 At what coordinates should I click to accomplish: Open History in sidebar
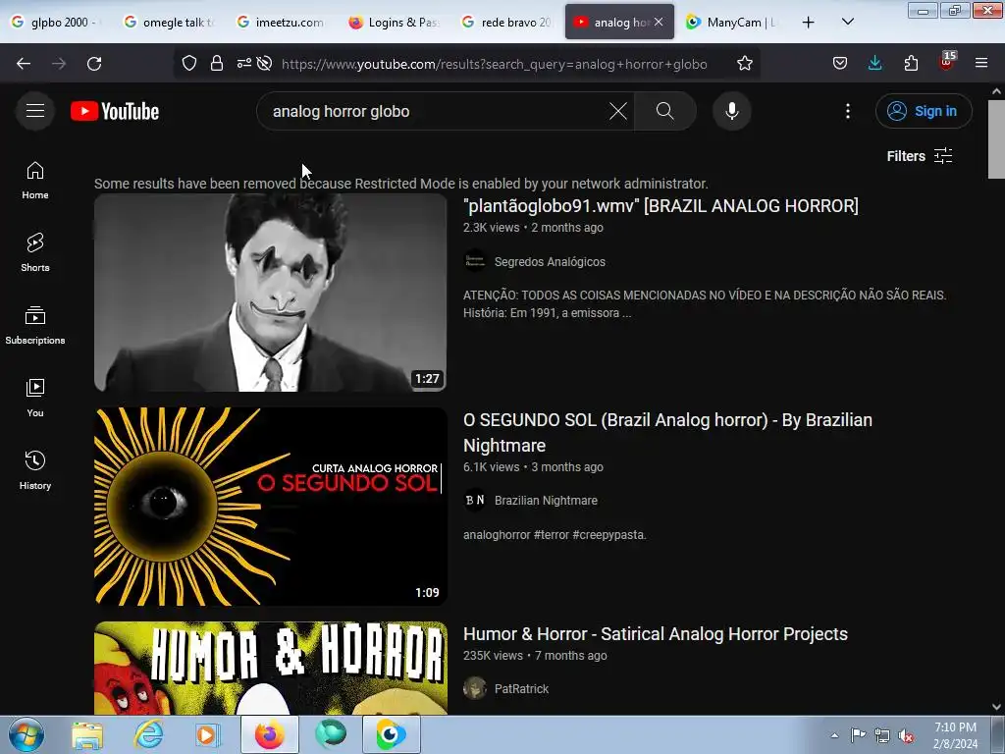point(35,470)
